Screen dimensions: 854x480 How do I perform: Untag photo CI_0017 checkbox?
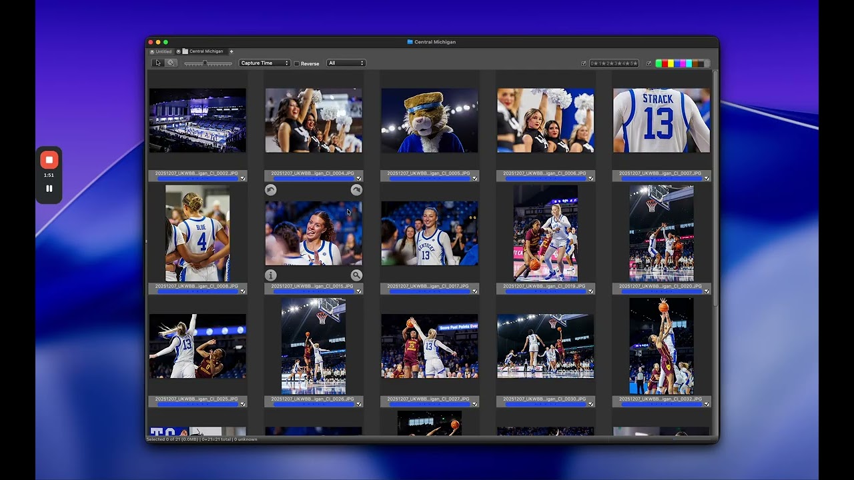474,291
